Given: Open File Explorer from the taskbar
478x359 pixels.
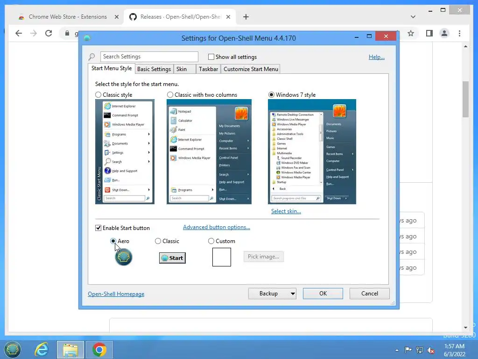Looking at the screenshot, I should 70,350.
